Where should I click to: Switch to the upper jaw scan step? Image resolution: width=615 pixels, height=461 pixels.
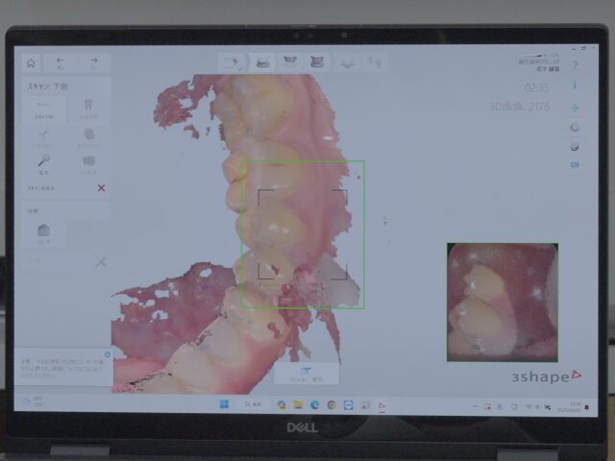(290, 61)
